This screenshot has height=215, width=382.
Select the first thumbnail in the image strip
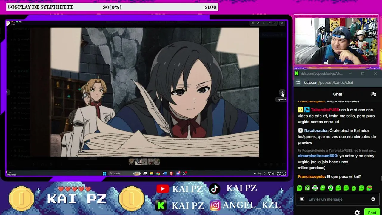pyautogui.click(x=131, y=162)
